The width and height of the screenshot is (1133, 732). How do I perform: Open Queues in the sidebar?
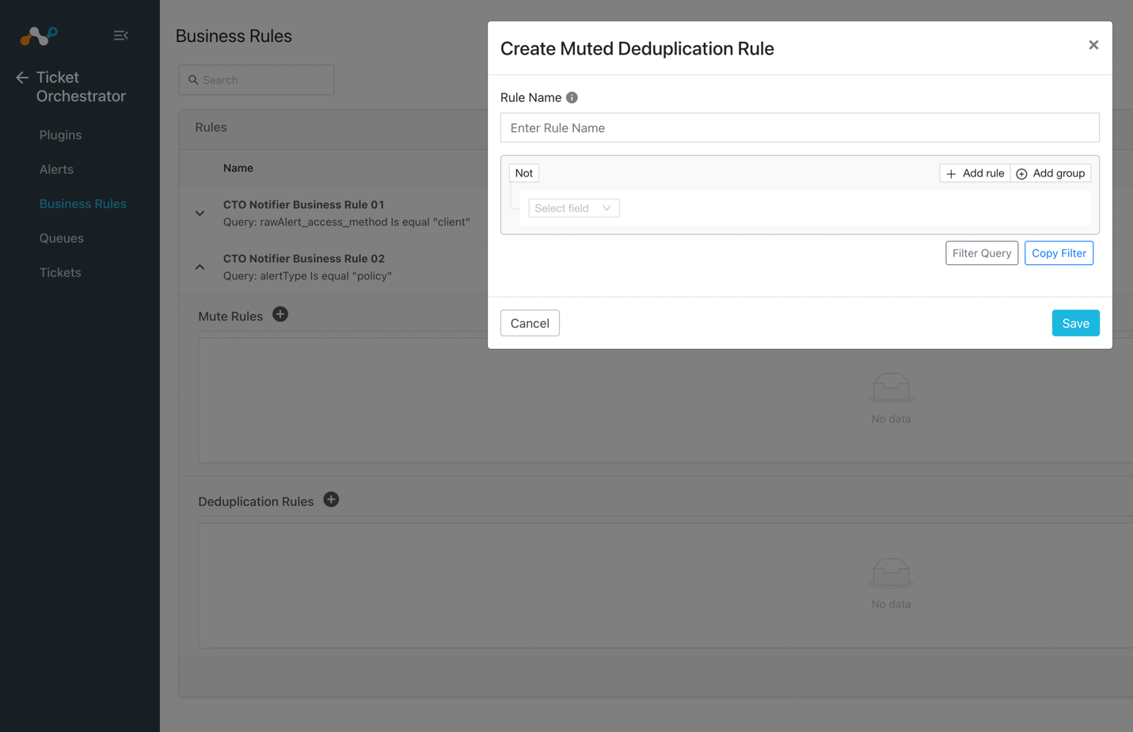click(62, 238)
